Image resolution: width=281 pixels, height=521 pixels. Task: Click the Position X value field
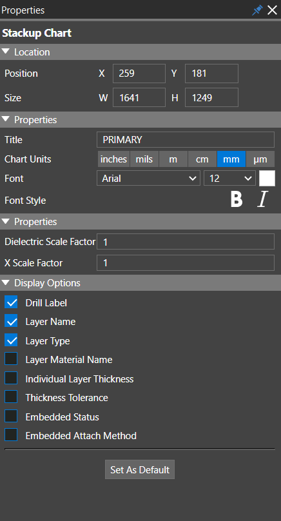pos(139,74)
